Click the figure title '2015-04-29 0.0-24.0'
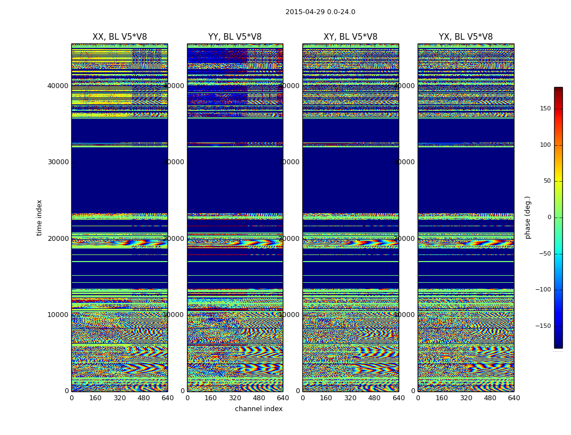571x435 pixels. 320,12
